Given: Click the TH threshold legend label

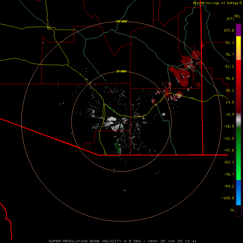Looking at the screenshot, I should (x=232, y=210).
